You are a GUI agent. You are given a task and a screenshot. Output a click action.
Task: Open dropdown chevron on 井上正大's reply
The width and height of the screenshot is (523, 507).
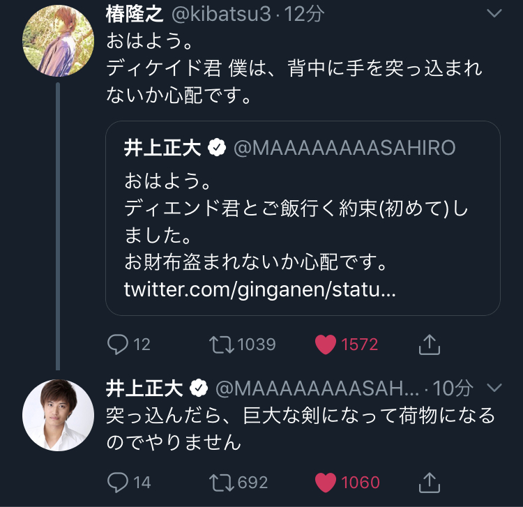click(494, 387)
